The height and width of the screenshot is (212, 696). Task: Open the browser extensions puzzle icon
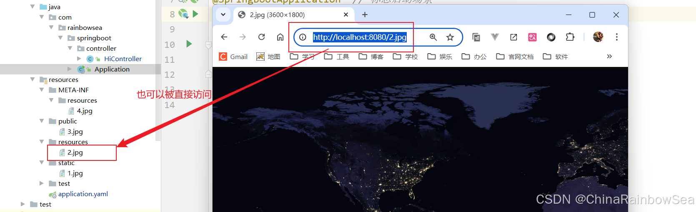pyautogui.click(x=570, y=37)
